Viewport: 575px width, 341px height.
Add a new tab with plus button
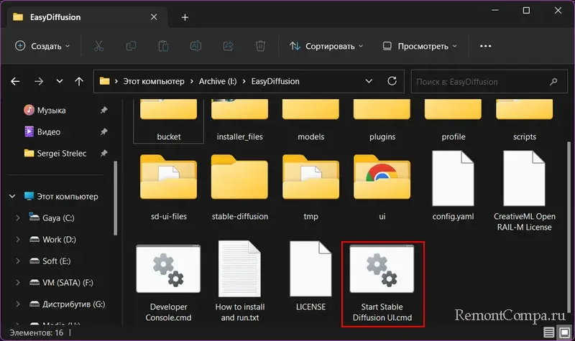pos(185,17)
